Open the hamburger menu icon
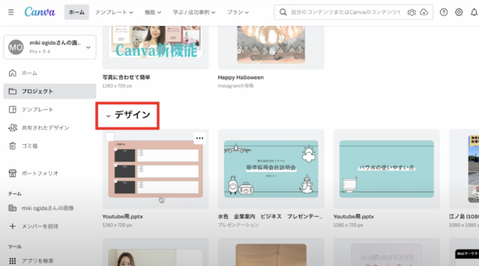479x266 pixels. 11,12
